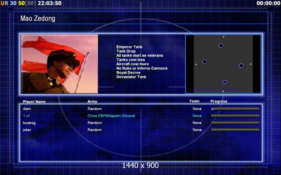Click joker's loading progress bar

click(235, 129)
